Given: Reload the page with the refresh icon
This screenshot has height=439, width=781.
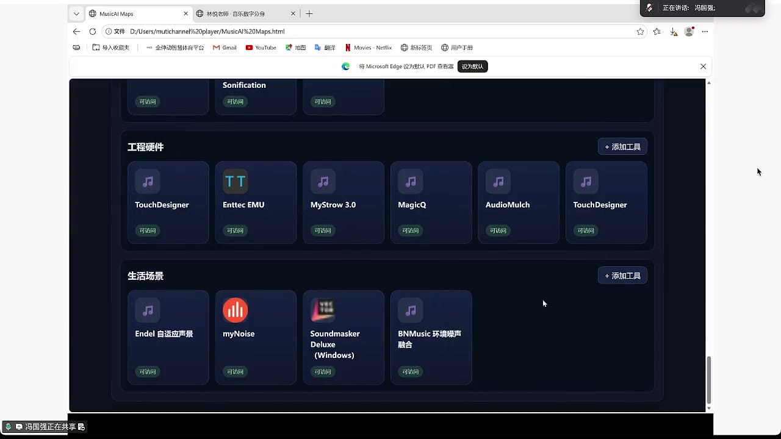Looking at the screenshot, I should click(93, 32).
